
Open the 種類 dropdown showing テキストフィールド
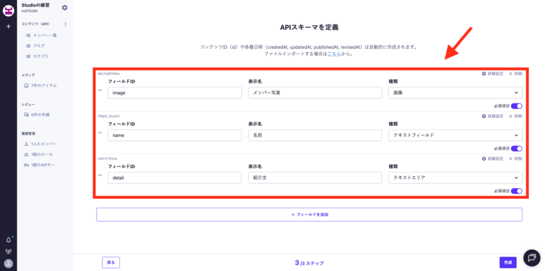(x=455, y=135)
